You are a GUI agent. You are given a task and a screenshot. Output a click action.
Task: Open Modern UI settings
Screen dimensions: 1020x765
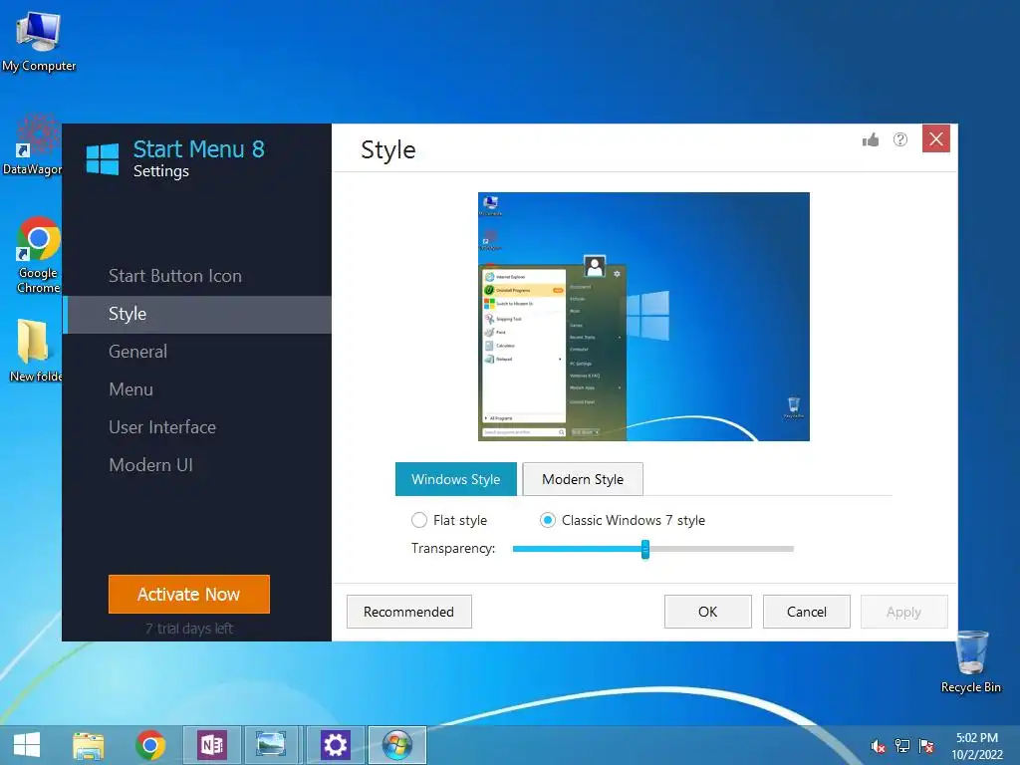click(150, 464)
